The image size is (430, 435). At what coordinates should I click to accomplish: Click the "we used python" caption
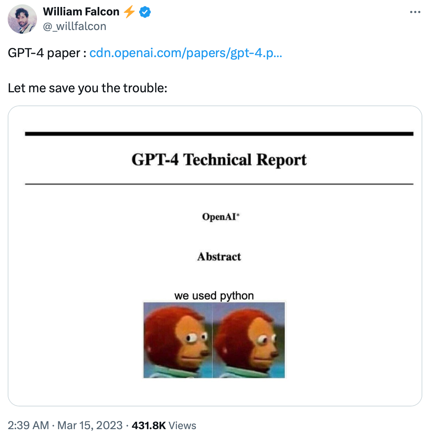214,295
